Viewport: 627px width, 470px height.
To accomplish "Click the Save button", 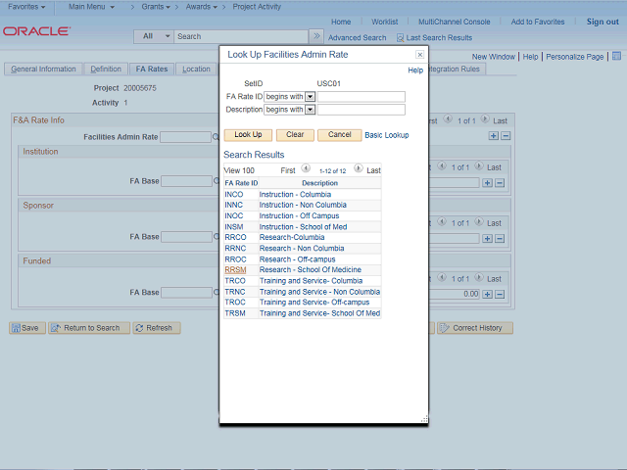I will coord(27,328).
